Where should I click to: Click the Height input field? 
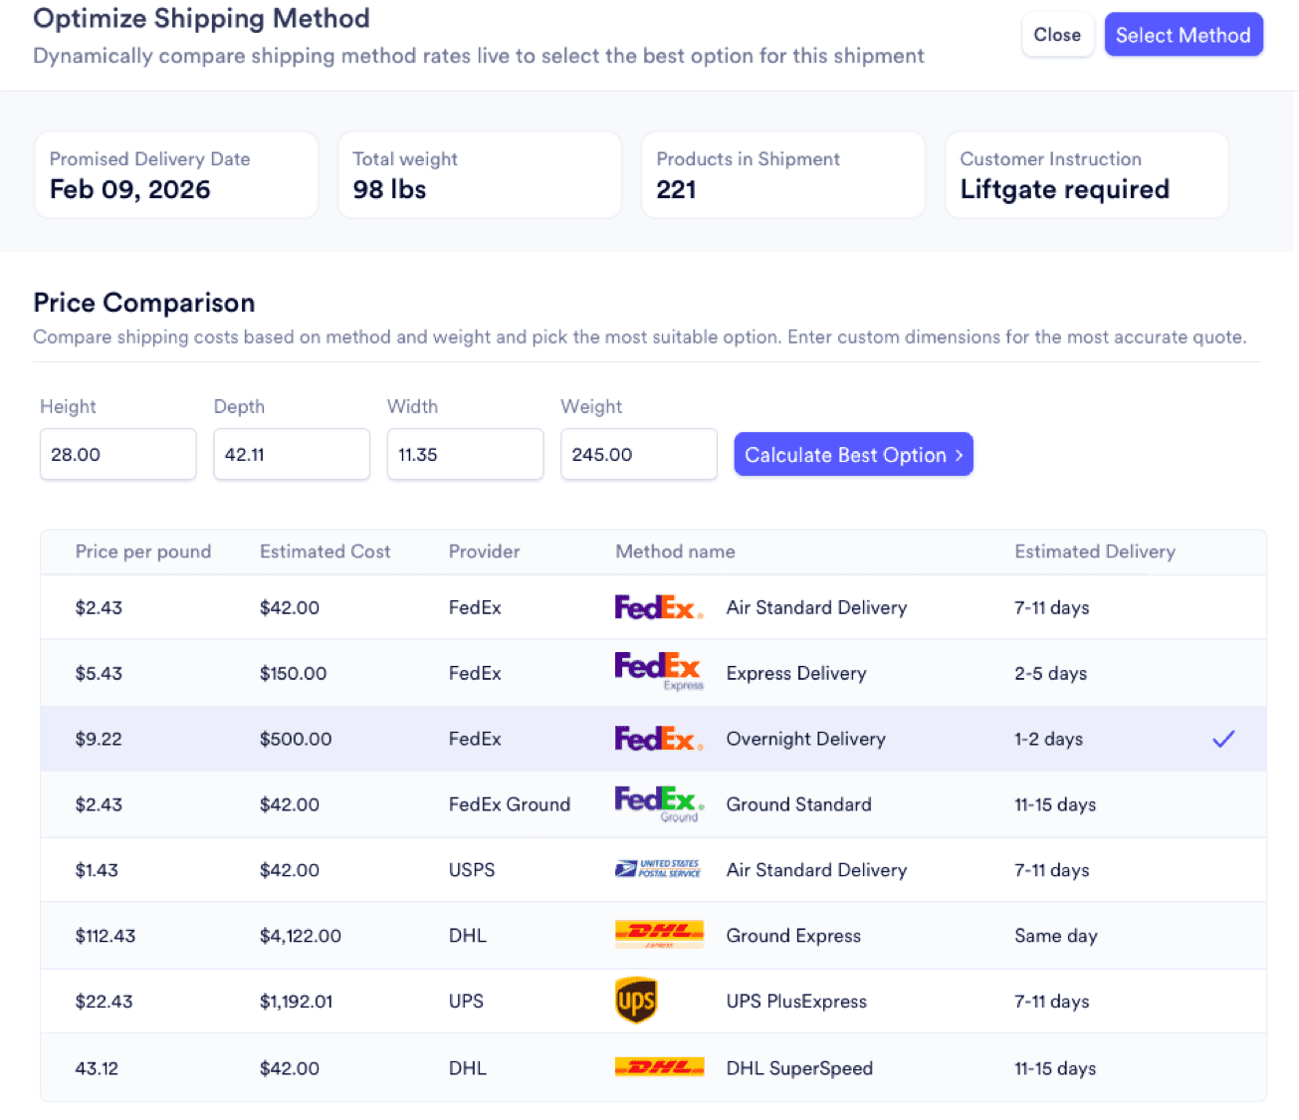coord(117,455)
